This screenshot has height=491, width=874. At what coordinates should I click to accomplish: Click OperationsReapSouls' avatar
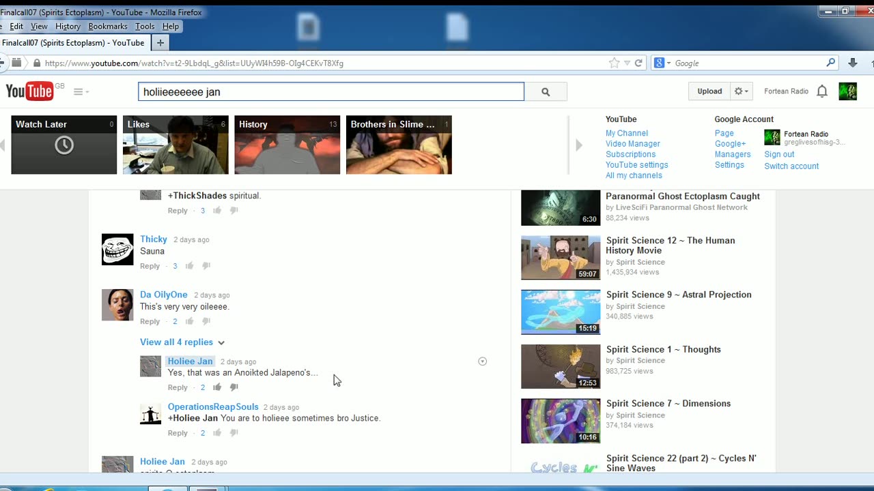pos(151,414)
